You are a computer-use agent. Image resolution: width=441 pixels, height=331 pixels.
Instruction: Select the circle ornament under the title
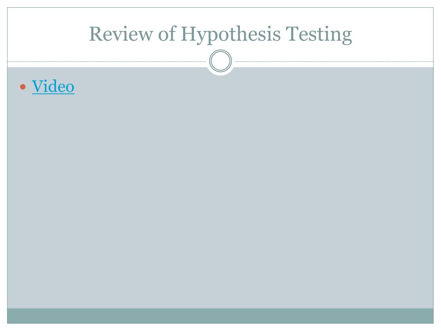(x=220, y=61)
